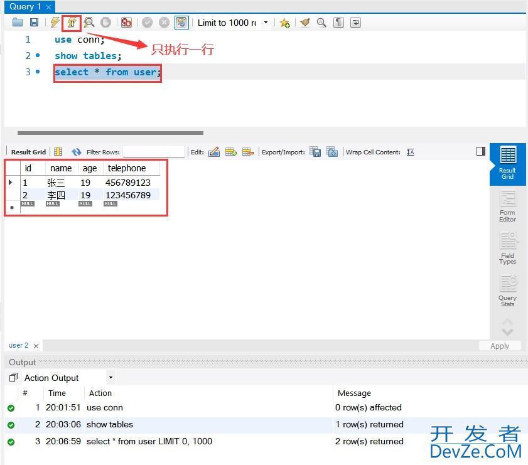Select the Result Grid side panel button
The image size is (528, 465).
508,164
